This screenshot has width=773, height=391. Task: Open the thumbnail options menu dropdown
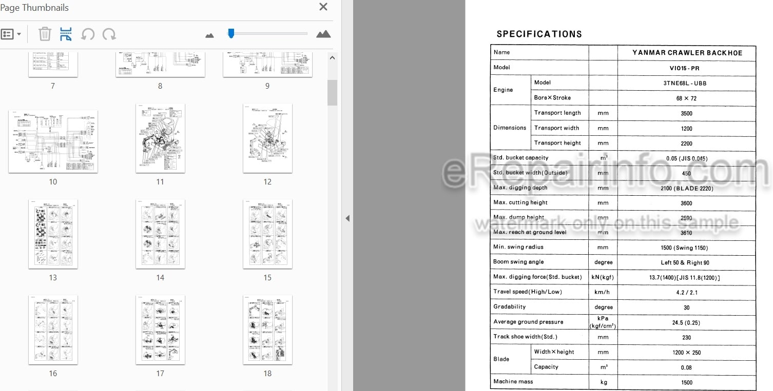click(x=11, y=34)
